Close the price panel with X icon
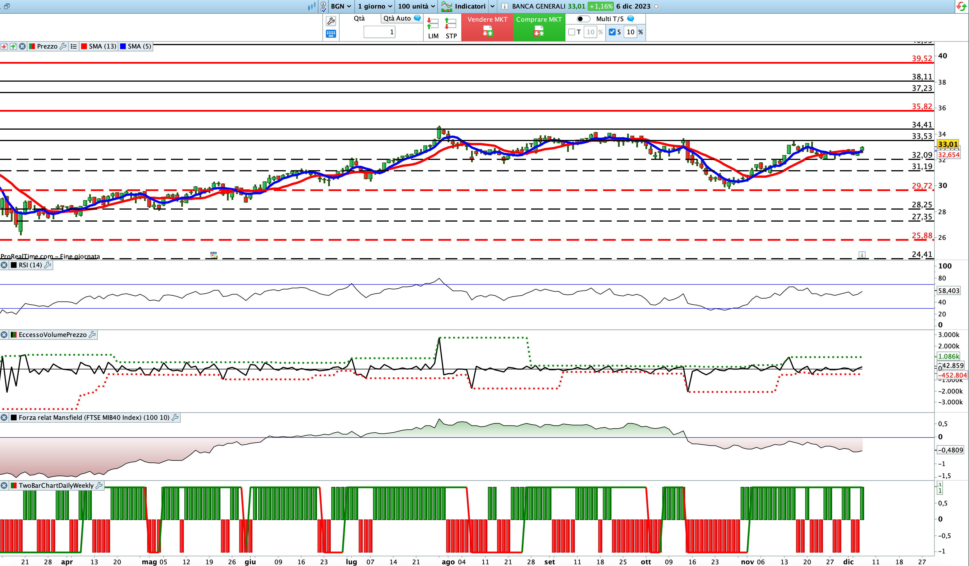This screenshot has height=566, width=969. 22,46
